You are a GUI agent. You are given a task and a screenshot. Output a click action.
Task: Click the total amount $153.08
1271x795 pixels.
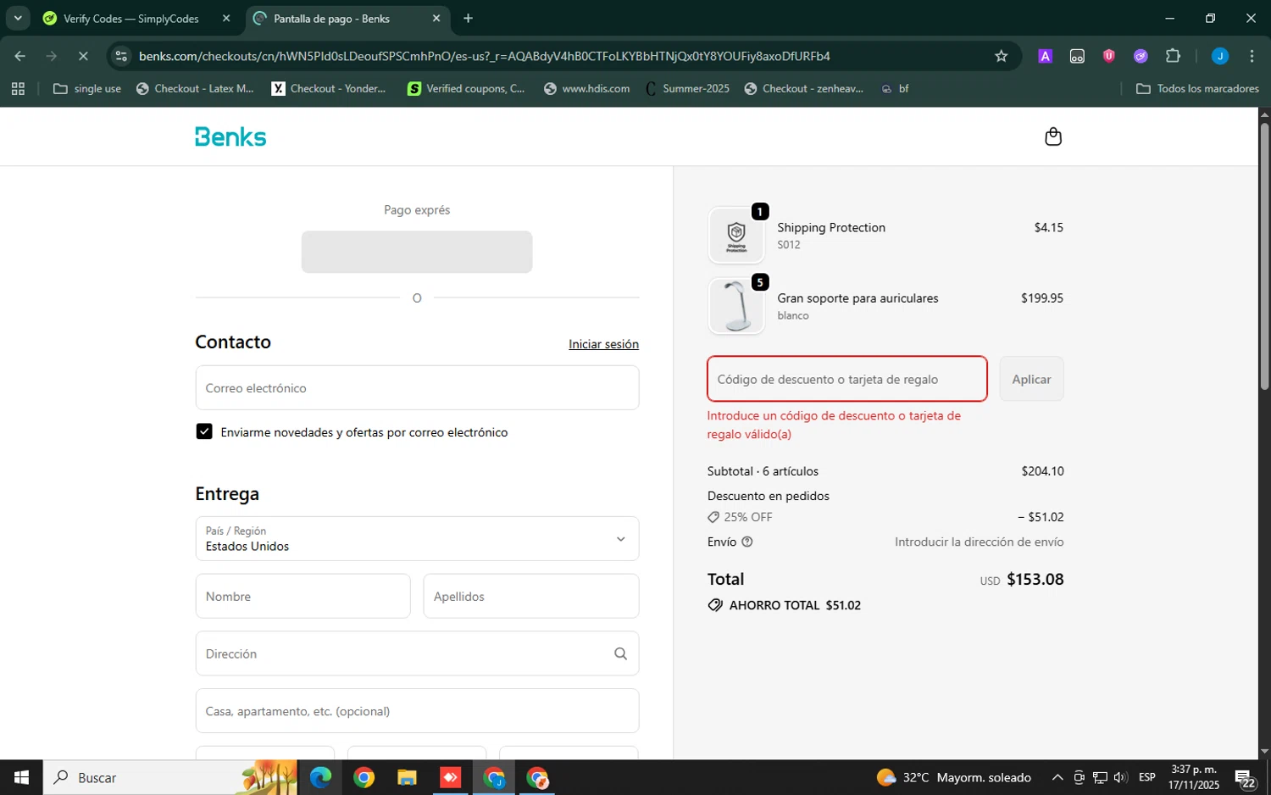click(1035, 579)
